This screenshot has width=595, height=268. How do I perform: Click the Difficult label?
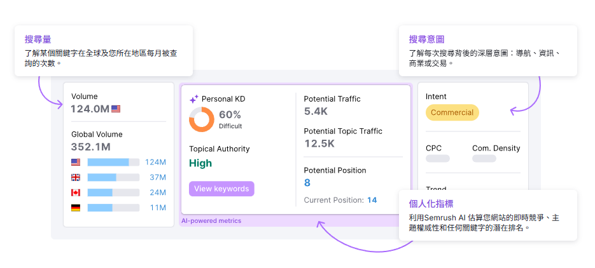click(x=230, y=126)
